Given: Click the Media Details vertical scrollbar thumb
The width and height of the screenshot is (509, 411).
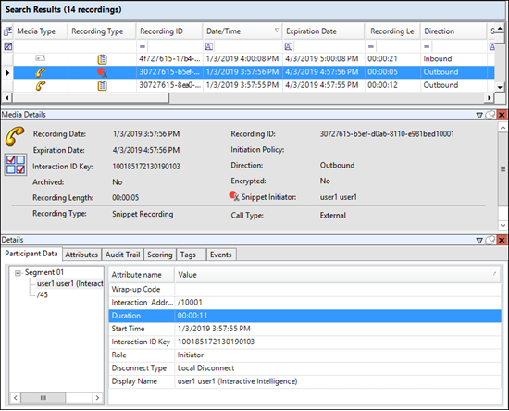Looking at the screenshot, I should point(503,168).
